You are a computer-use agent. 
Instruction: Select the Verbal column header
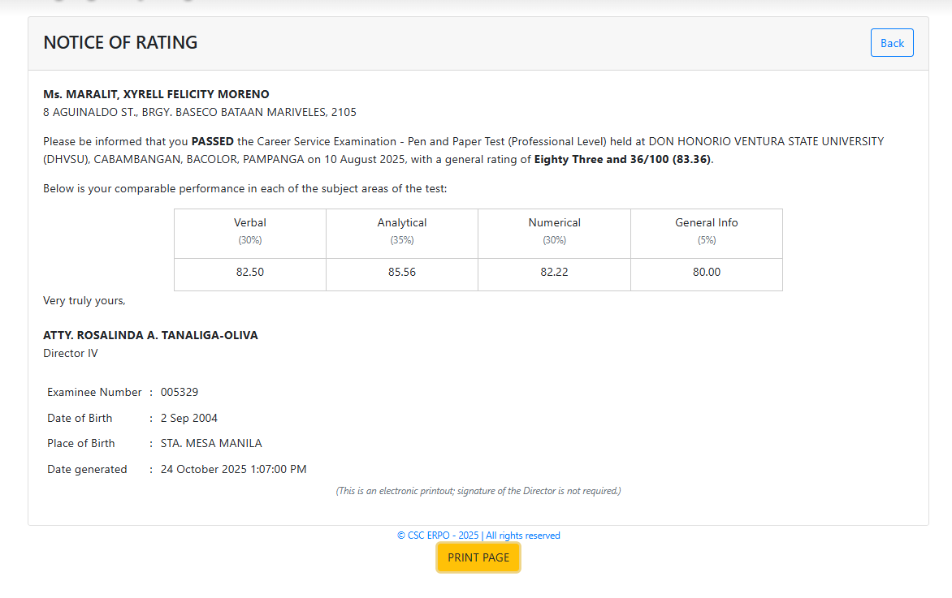(250, 222)
